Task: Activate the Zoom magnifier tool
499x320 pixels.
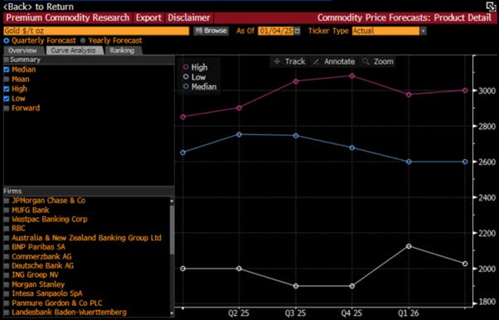Action: pos(378,61)
